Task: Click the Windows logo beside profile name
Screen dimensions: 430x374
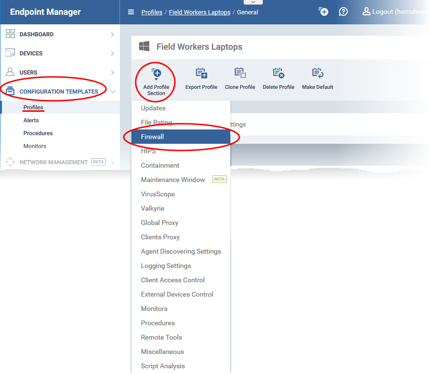Action: click(144, 46)
